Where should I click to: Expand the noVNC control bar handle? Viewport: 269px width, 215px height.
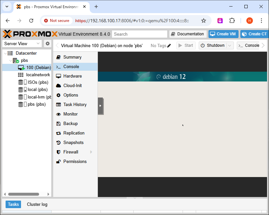pyautogui.click(x=101, y=106)
